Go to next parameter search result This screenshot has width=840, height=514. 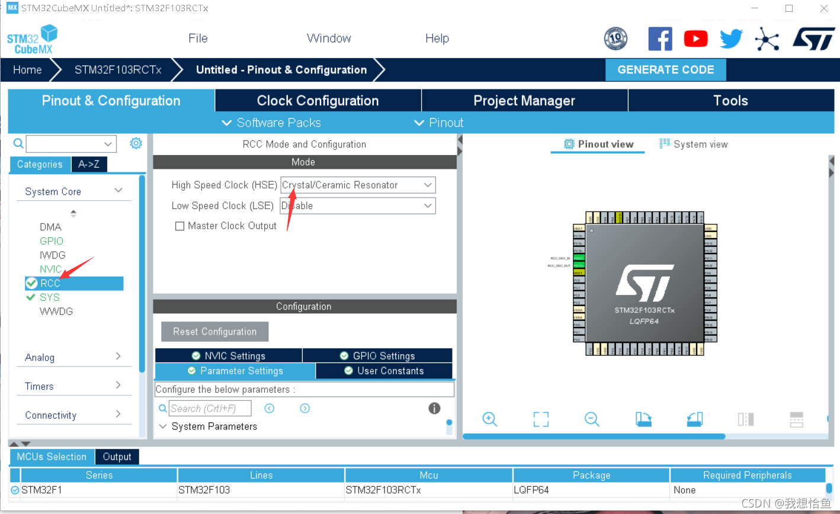(x=305, y=408)
